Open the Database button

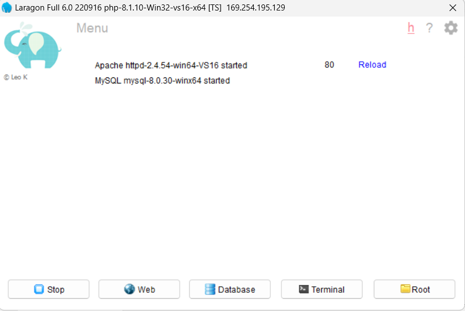(x=230, y=289)
